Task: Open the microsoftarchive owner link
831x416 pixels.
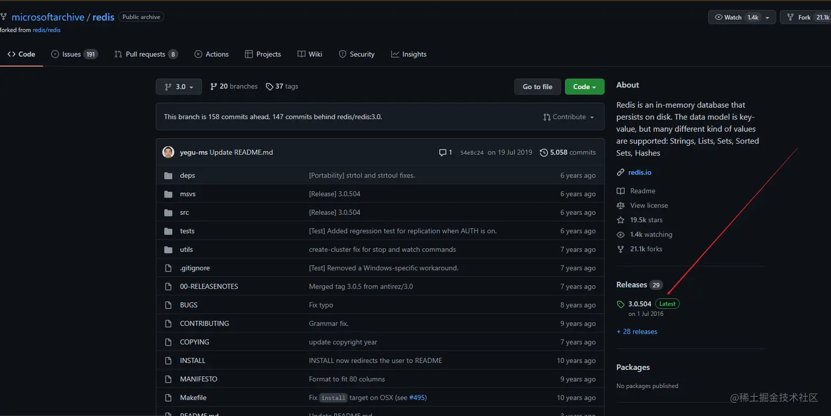Action: pos(48,17)
